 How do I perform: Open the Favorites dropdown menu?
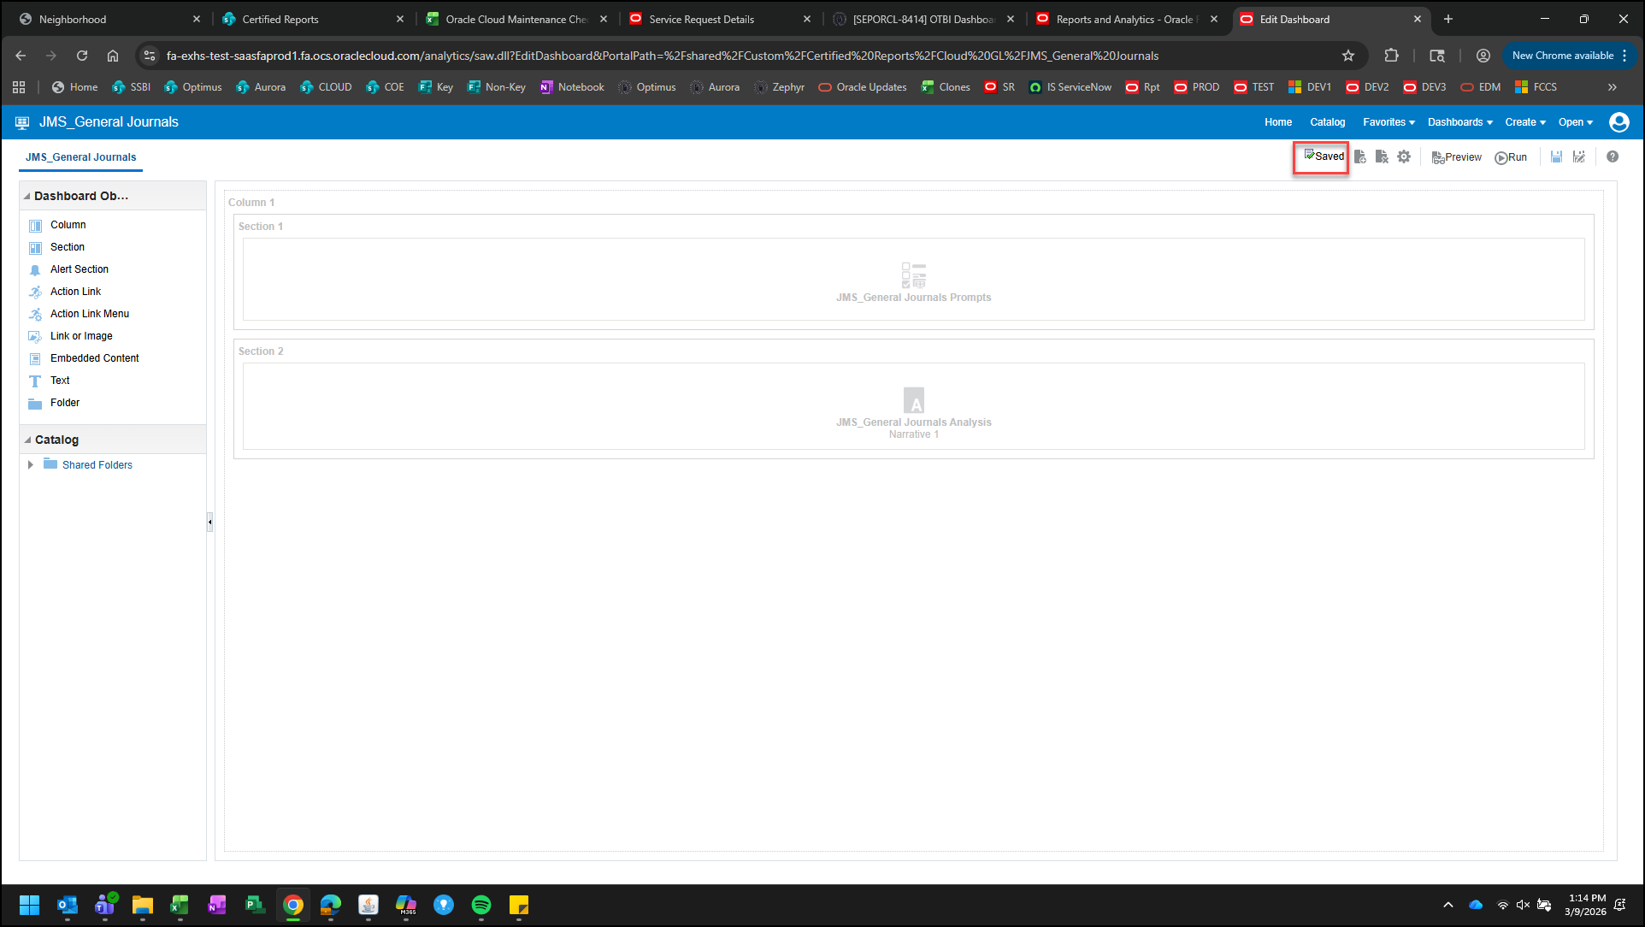coord(1389,122)
